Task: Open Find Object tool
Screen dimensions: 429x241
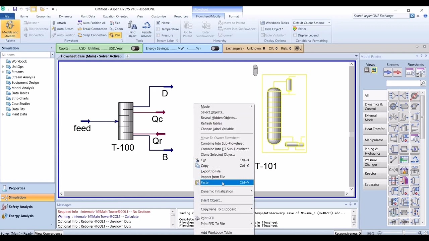Action: click(x=132, y=29)
